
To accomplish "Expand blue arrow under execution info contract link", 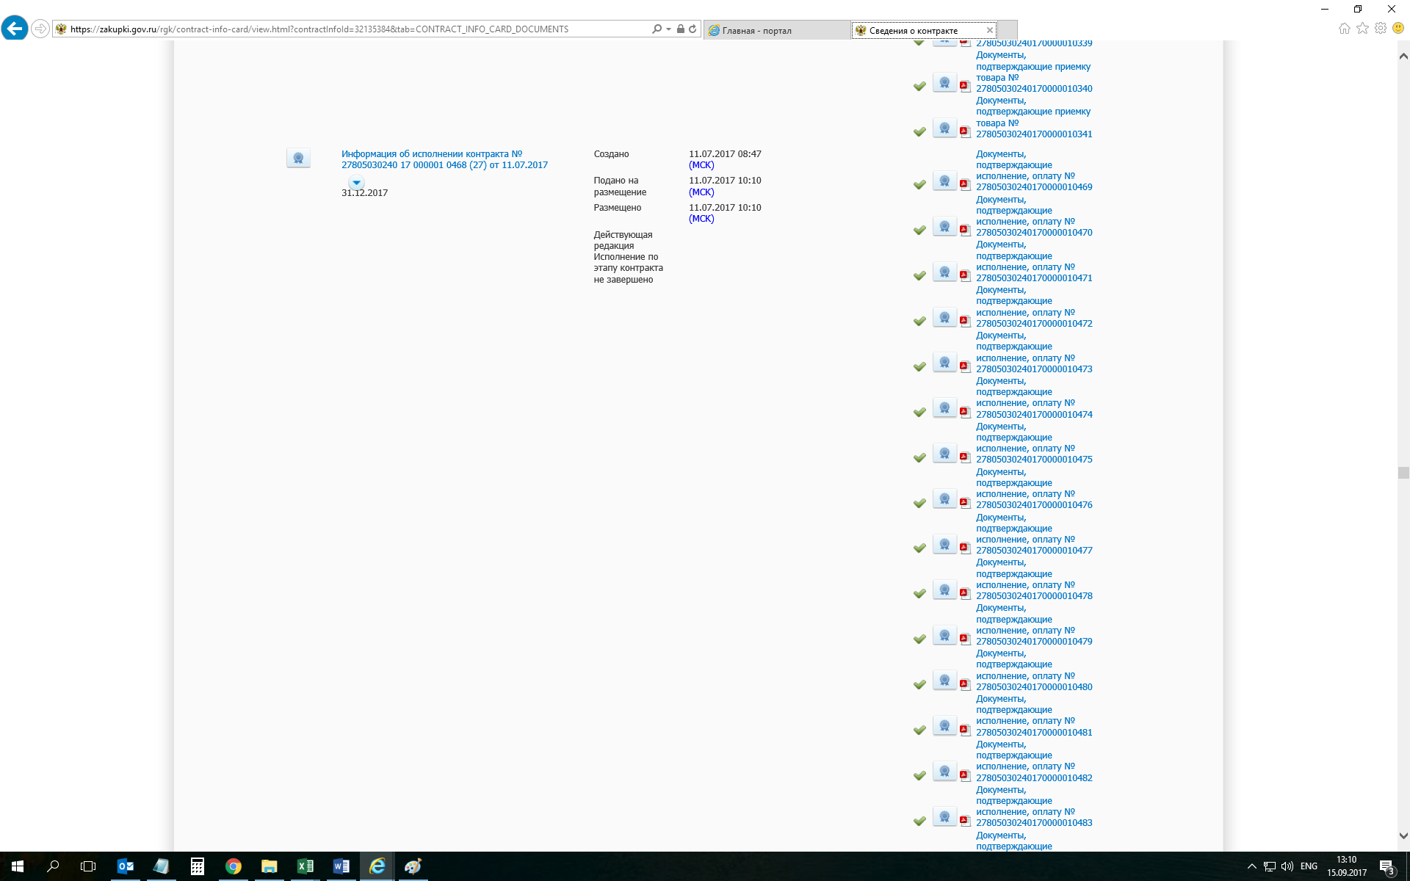I will [356, 183].
